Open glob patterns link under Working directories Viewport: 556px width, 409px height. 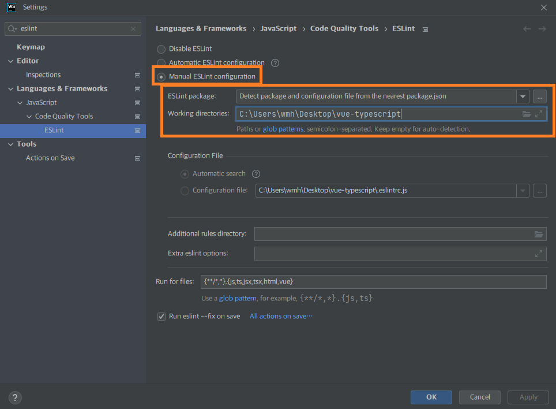[283, 129]
